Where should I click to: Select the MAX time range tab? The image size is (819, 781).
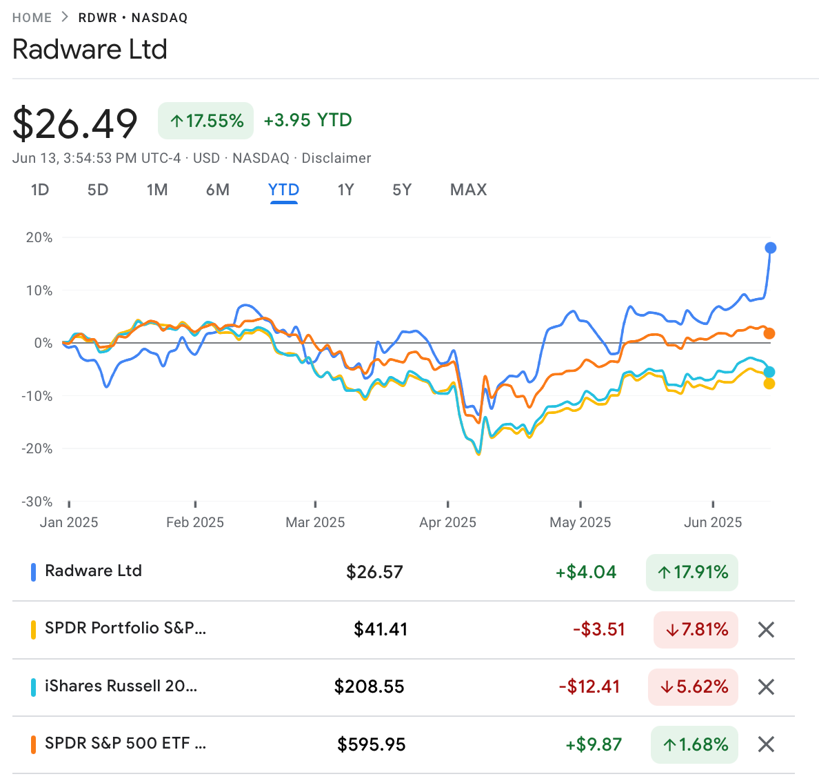[469, 190]
